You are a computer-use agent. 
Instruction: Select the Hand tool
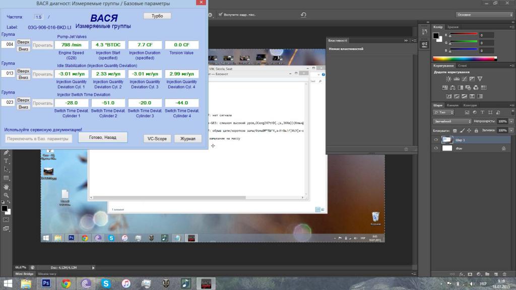coord(6,186)
